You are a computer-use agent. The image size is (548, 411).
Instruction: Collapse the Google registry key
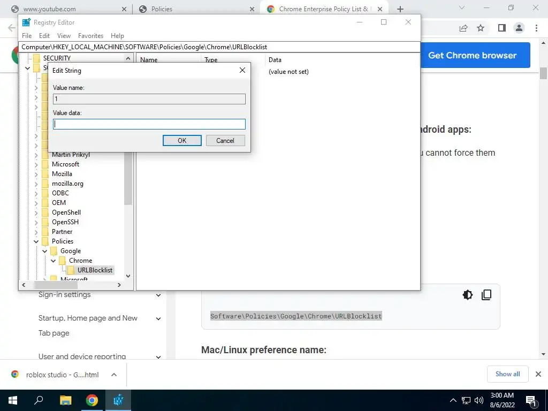coord(45,251)
